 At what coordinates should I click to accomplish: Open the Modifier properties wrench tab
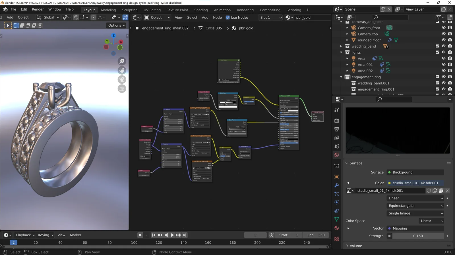coord(337,185)
